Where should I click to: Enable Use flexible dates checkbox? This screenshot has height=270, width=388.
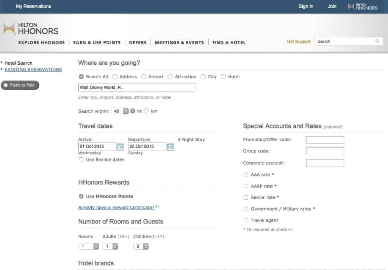coord(81,160)
